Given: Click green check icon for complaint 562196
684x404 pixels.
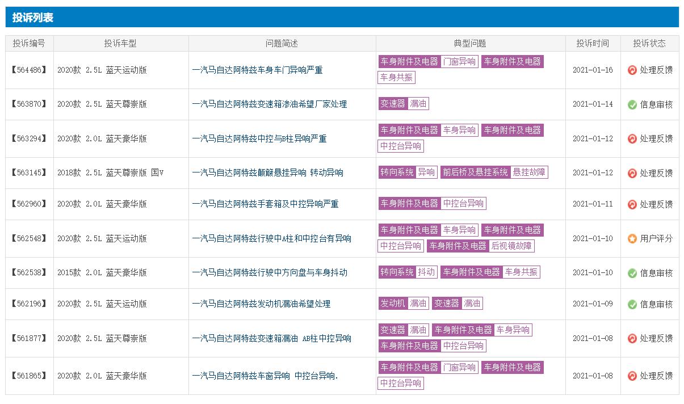Looking at the screenshot, I should (632, 304).
